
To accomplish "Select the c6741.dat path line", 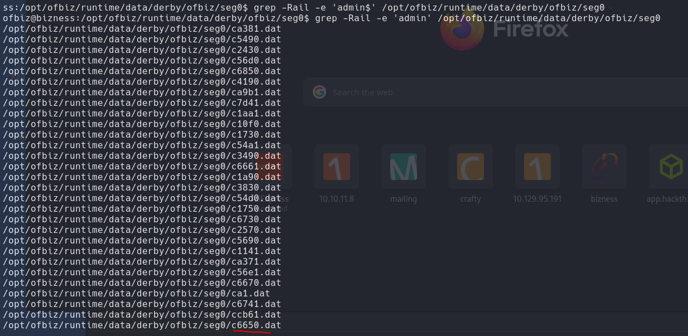I will pos(142,304).
